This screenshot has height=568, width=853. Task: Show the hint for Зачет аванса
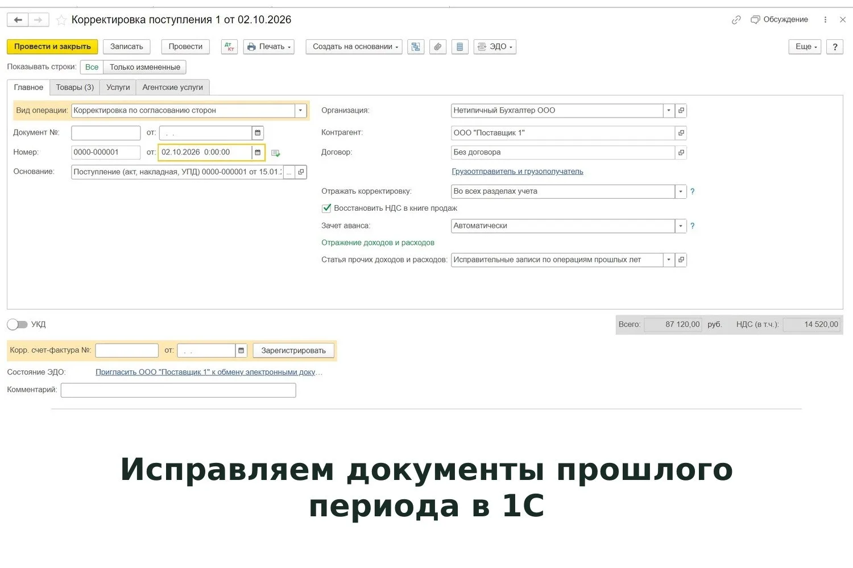[692, 226]
